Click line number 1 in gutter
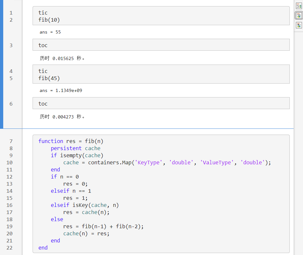 click(11, 13)
